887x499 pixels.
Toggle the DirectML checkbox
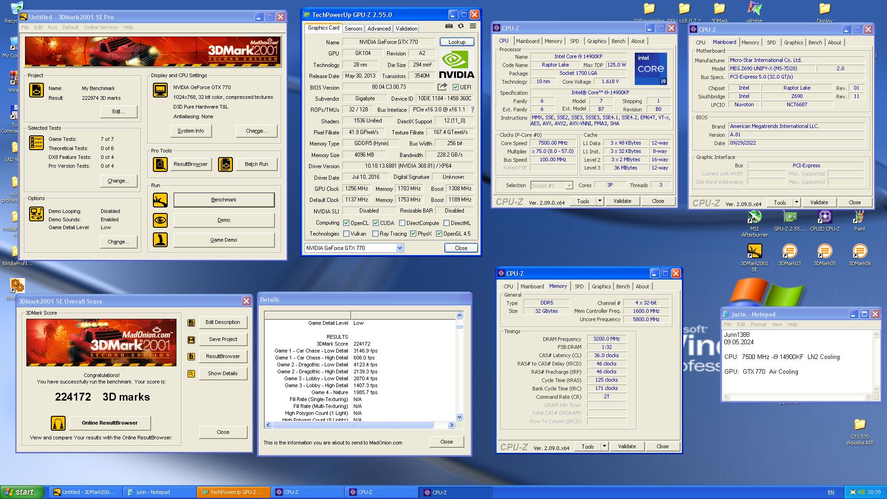pyautogui.click(x=446, y=223)
